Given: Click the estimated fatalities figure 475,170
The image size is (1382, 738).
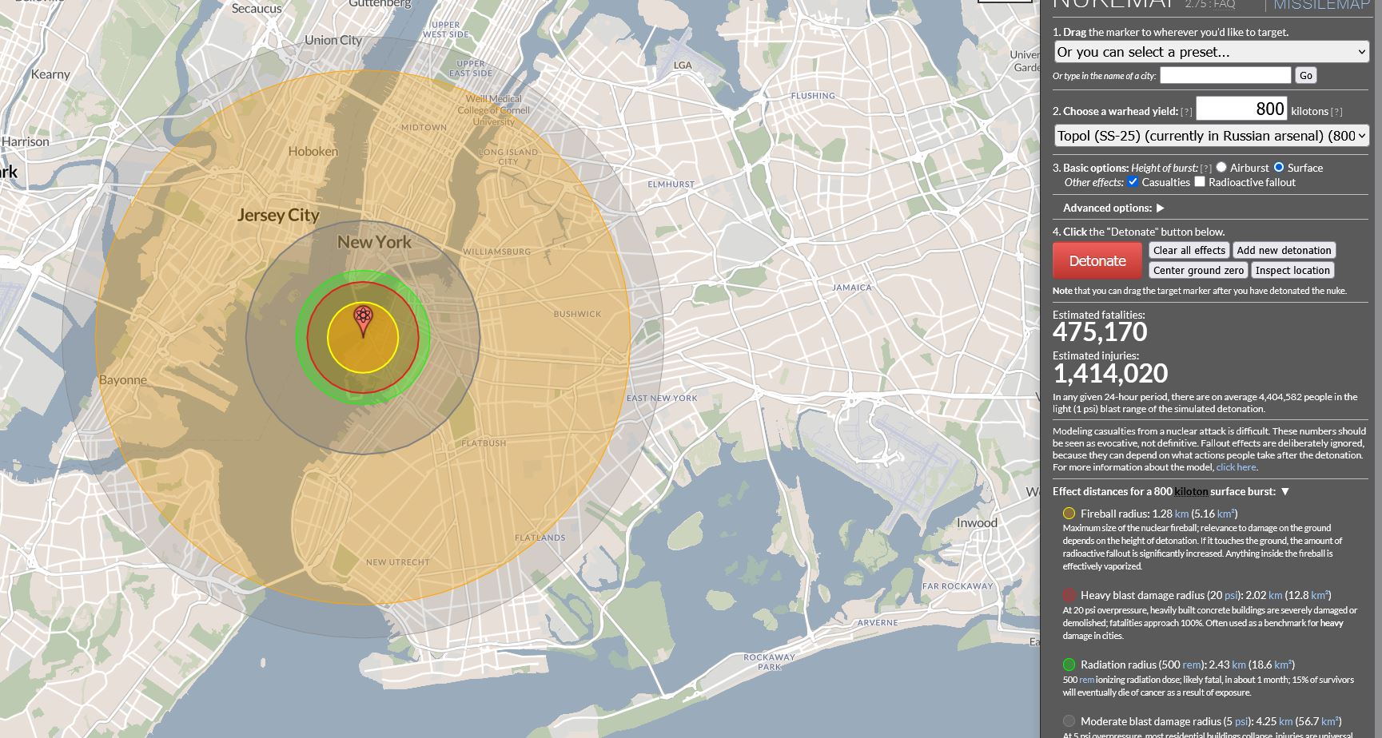Looking at the screenshot, I should pos(1100,332).
